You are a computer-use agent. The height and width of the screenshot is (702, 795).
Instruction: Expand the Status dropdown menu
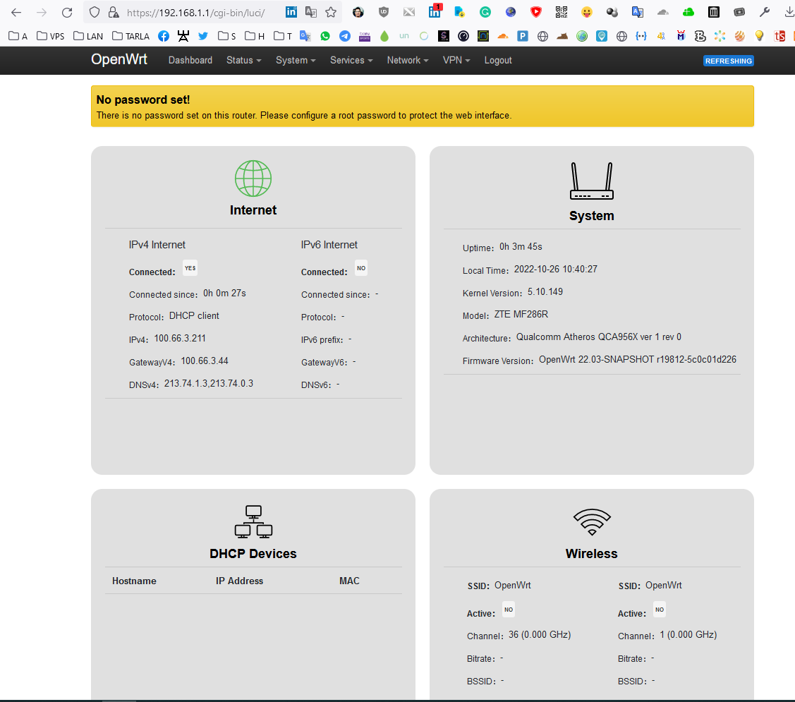pos(244,61)
